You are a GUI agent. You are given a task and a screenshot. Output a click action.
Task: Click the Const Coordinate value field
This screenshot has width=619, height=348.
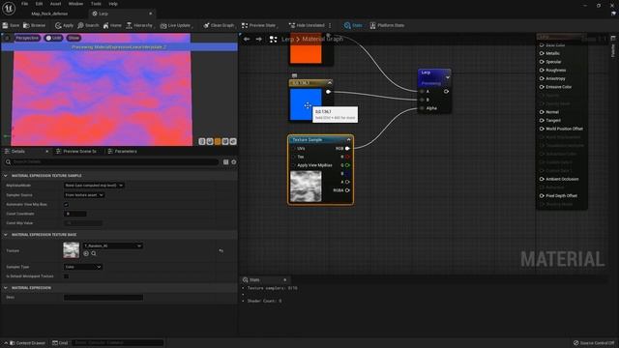(x=75, y=214)
